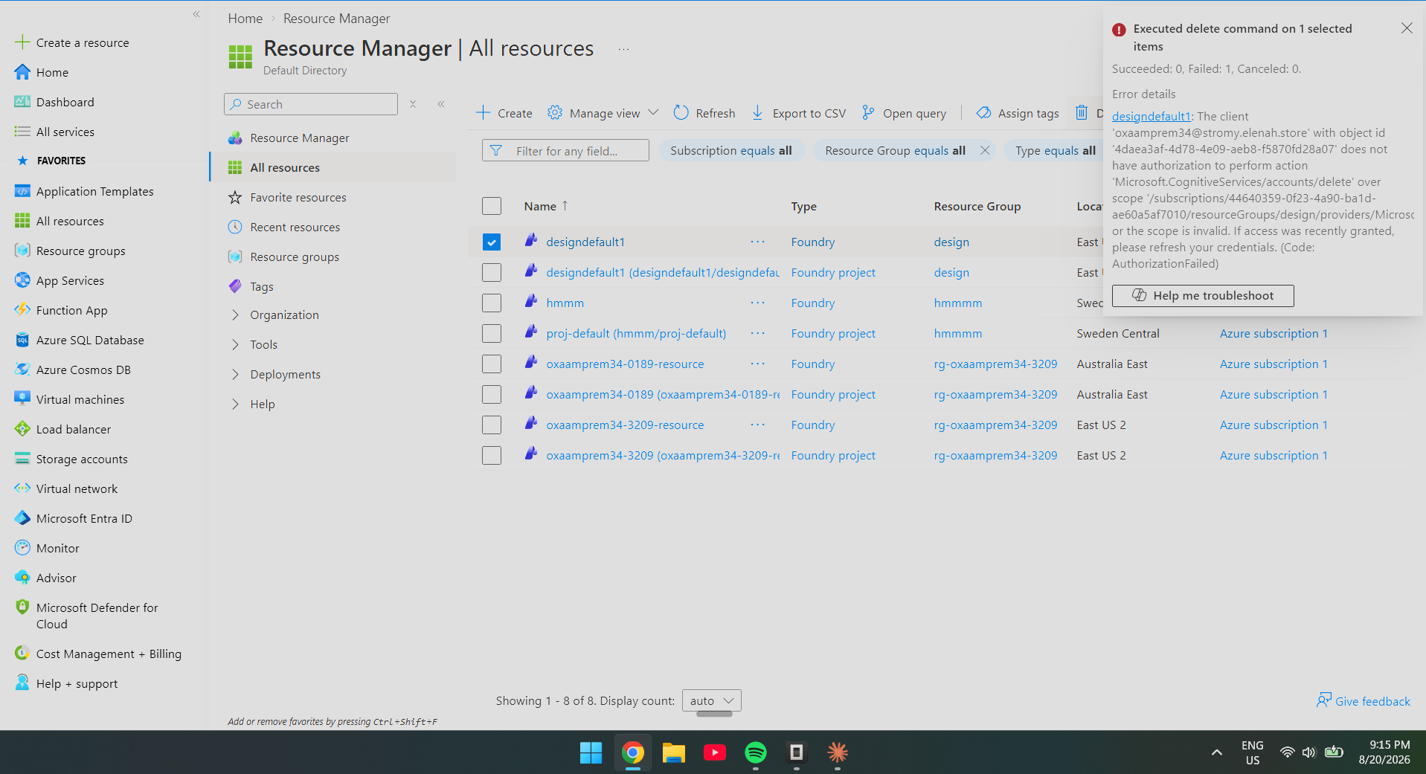Open the Display count auto dropdown

pos(712,700)
